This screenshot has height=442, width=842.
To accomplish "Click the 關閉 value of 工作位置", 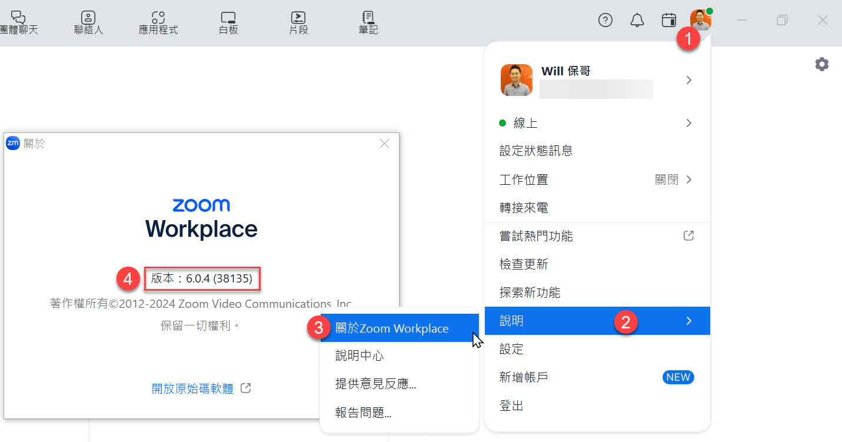I will coord(667,180).
